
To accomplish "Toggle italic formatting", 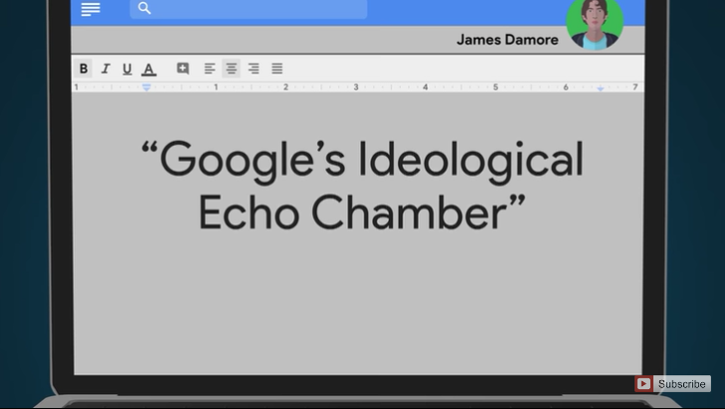I will (105, 68).
